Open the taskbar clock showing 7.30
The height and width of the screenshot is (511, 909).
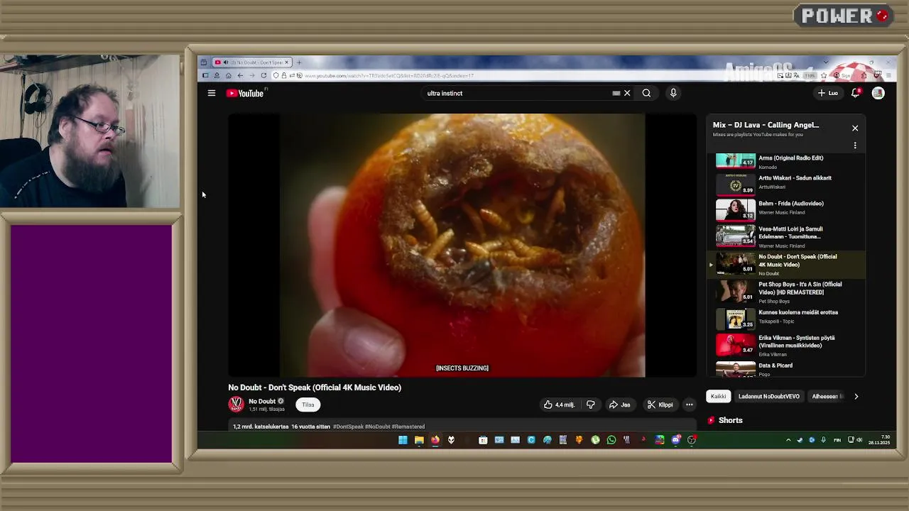pyautogui.click(x=879, y=440)
